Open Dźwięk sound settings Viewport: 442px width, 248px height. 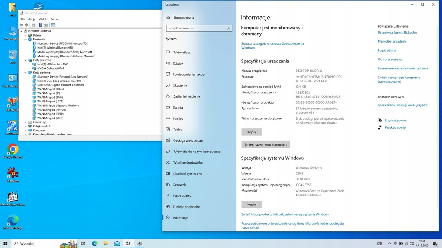coord(178,63)
